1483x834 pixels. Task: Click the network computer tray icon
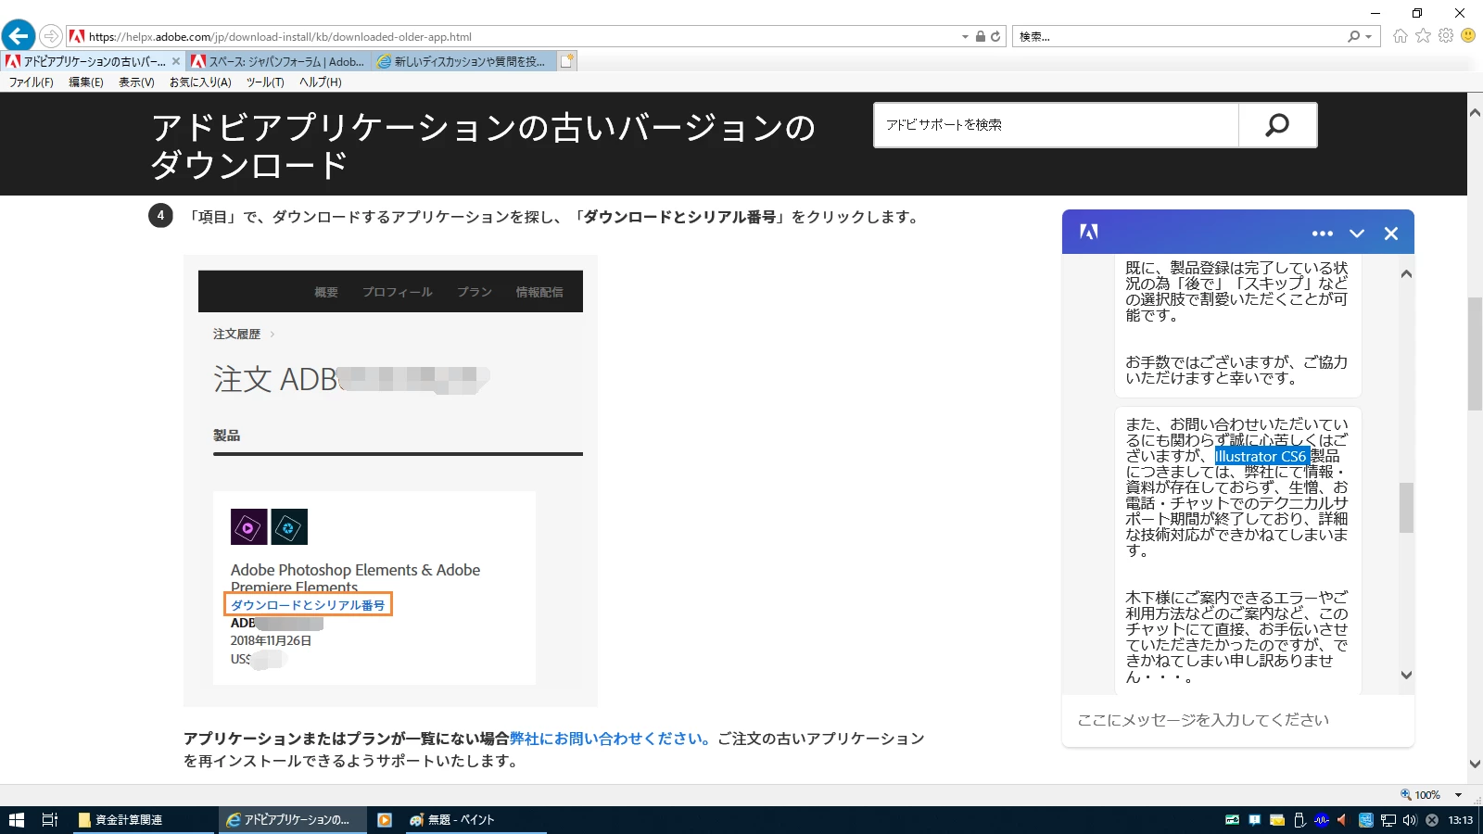1388,820
